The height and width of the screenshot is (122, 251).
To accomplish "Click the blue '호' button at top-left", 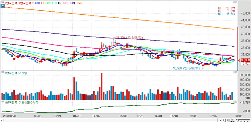I will (3, 6).
